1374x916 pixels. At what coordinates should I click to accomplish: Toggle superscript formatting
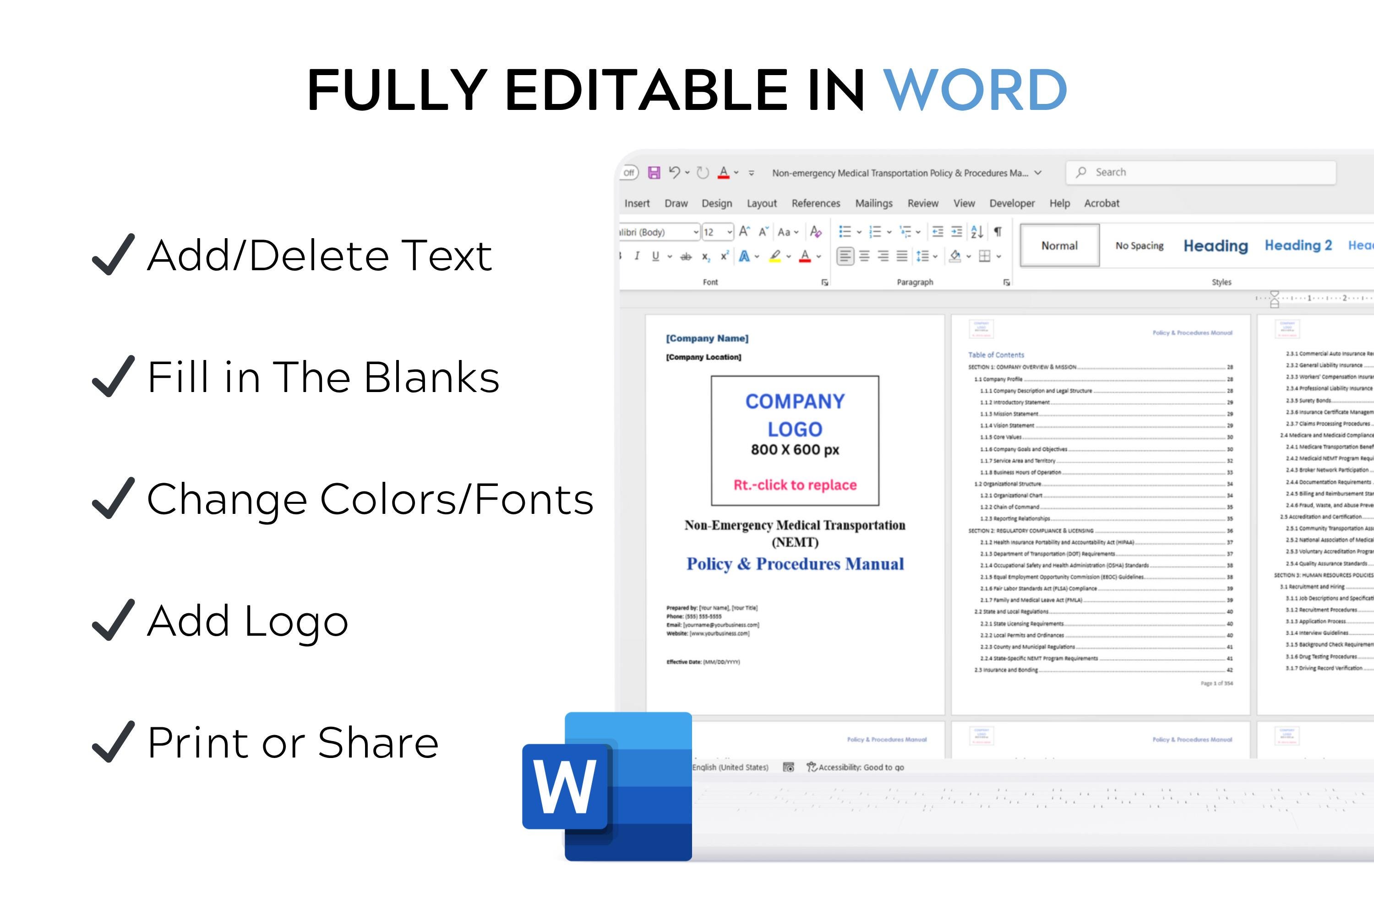[x=725, y=255]
